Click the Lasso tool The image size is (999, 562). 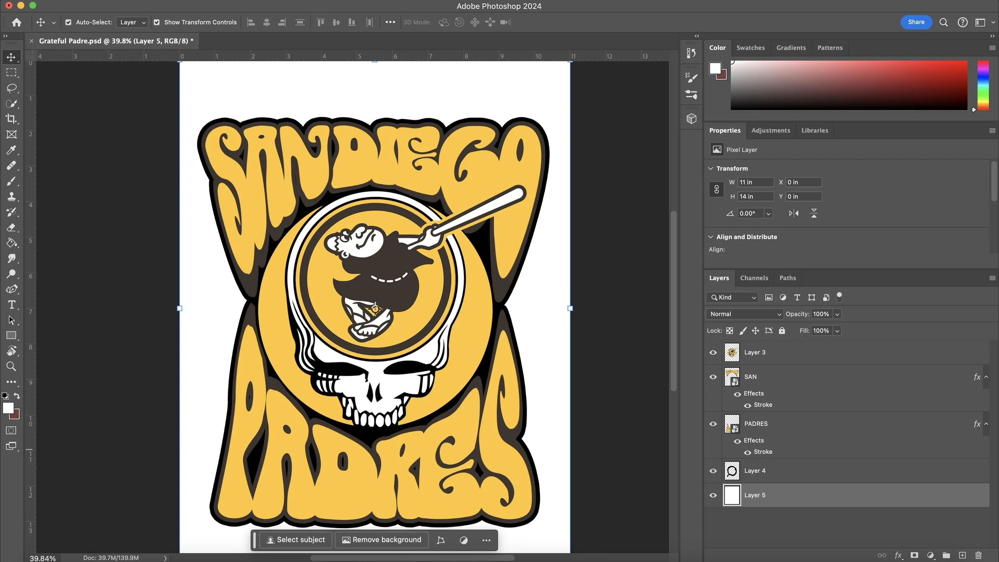[x=11, y=88]
